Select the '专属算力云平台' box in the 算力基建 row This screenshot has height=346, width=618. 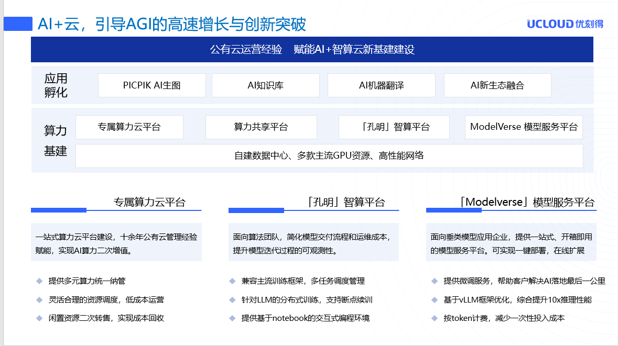[129, 127]
